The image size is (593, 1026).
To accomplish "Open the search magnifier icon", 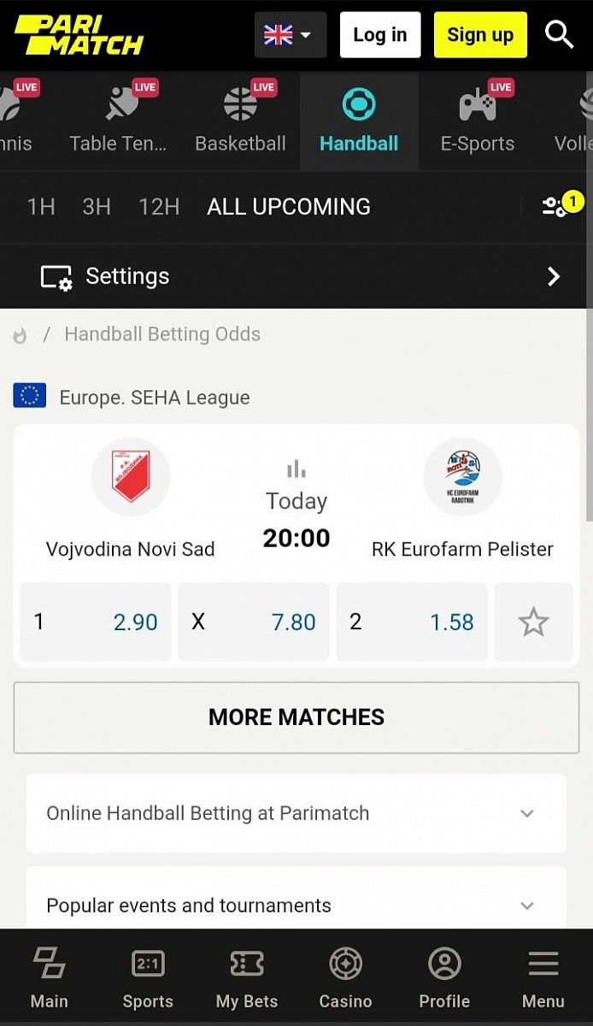I will (x=560, y=35).
